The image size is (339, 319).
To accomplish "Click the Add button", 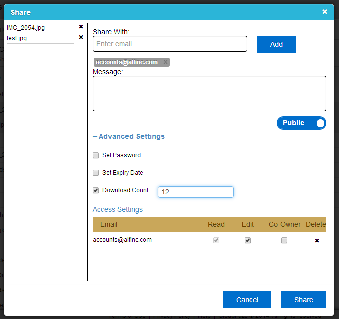I will pyautogui.click(x=276, y=44).
